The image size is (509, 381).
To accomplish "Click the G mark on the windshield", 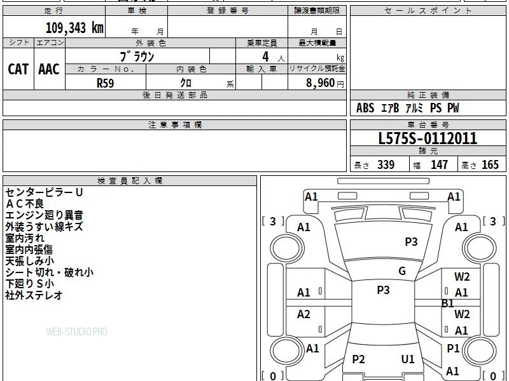I will pyautogui.click(x=402, y=271).
